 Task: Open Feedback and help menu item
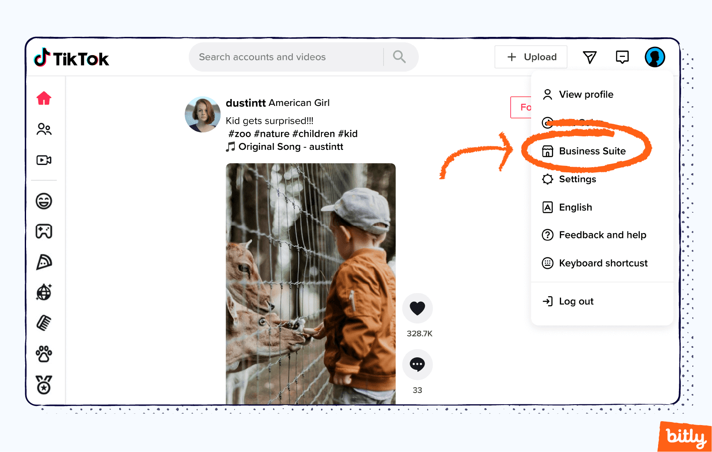tap(602, 235)
